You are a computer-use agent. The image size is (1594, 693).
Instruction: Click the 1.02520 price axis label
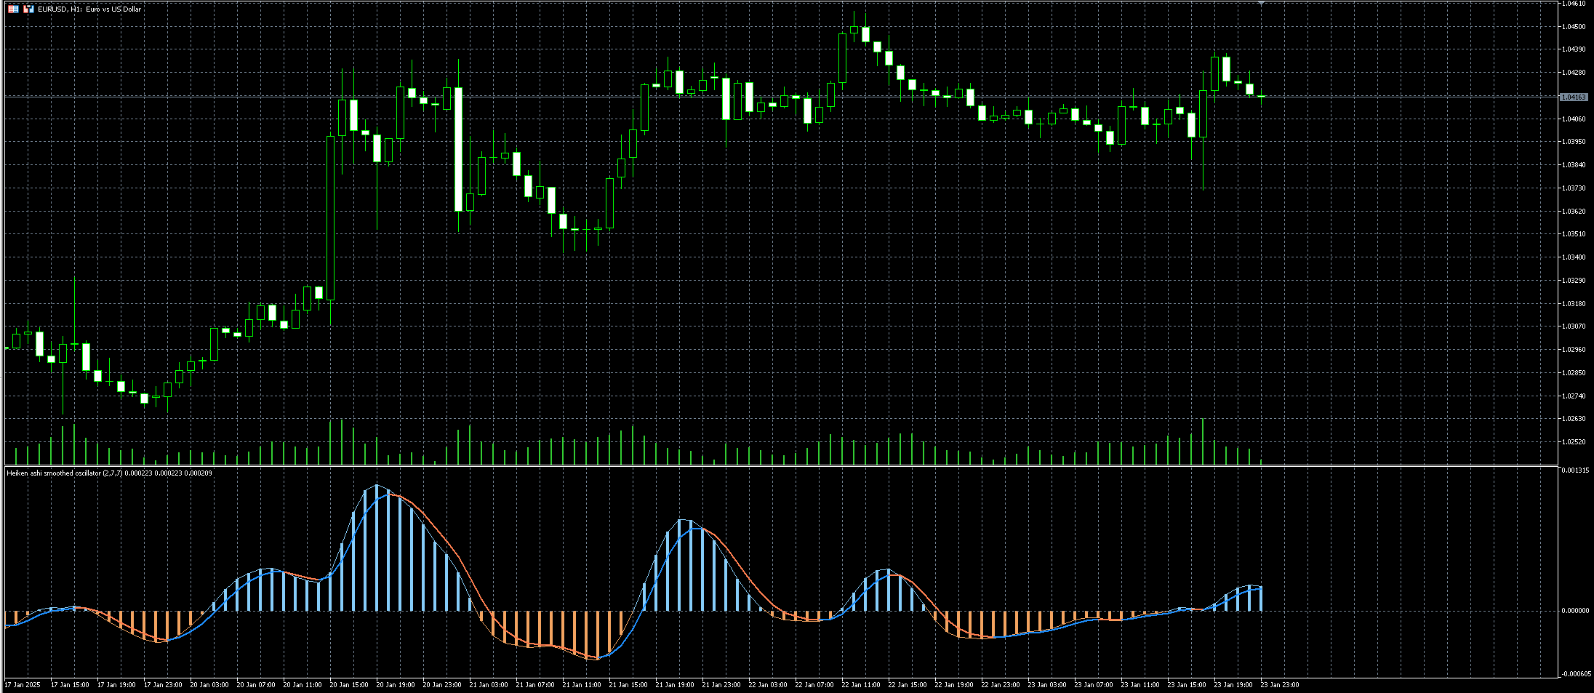[1573, 442]
